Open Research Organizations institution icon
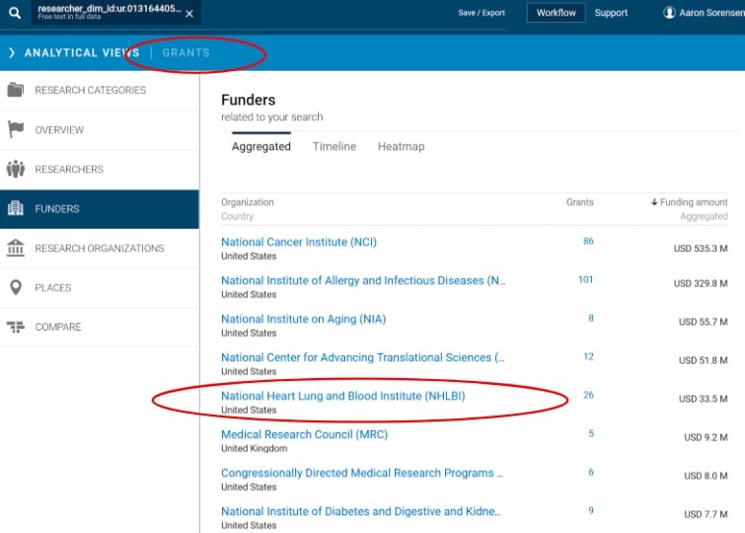Screen dimensions: 745x533 click(x=16, y=249)
